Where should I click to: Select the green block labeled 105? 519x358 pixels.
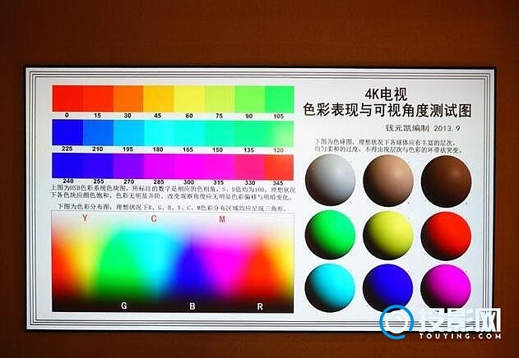click(x=280, y=99)
